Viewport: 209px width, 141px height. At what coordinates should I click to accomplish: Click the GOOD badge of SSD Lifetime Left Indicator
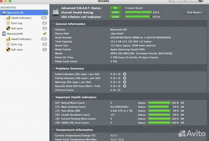coord(116,17)
